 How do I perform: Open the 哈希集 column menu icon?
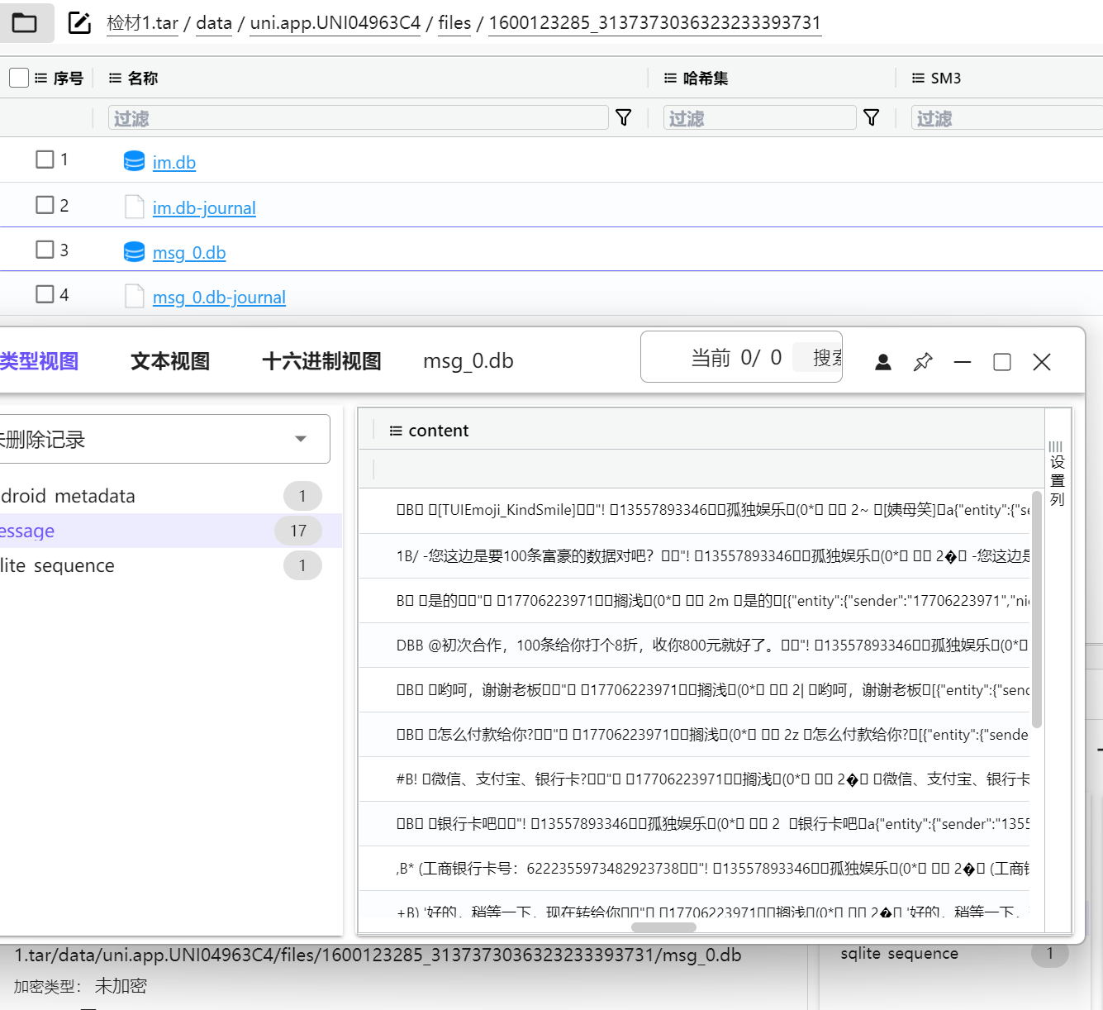coord(670,78)
